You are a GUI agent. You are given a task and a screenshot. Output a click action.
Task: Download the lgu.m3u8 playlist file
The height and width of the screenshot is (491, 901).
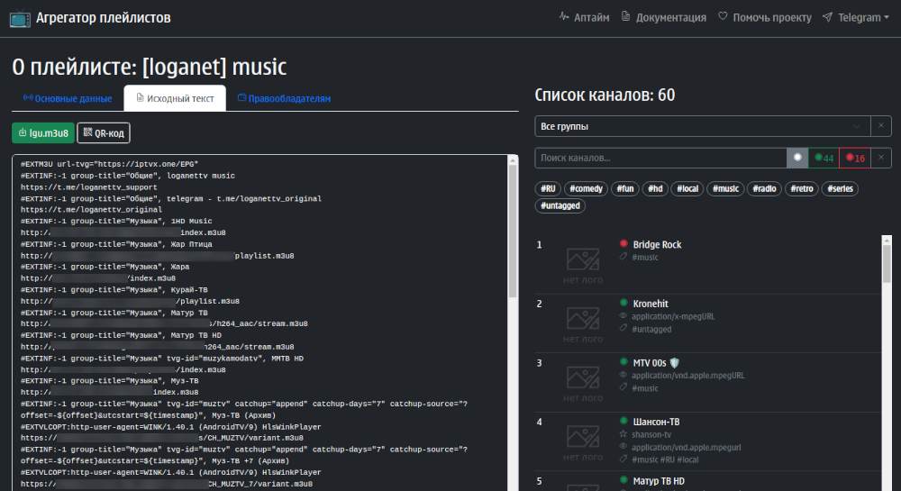click(43, 132)
